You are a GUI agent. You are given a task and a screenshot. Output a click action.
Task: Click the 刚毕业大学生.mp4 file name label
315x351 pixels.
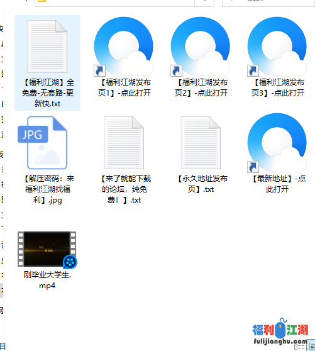(47, 280)
